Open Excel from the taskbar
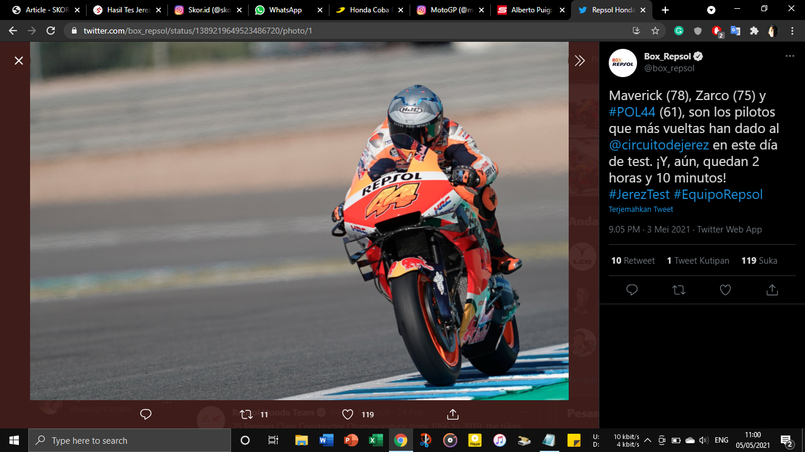The width and height of the screenshot is (805, 452). (375, 440)
